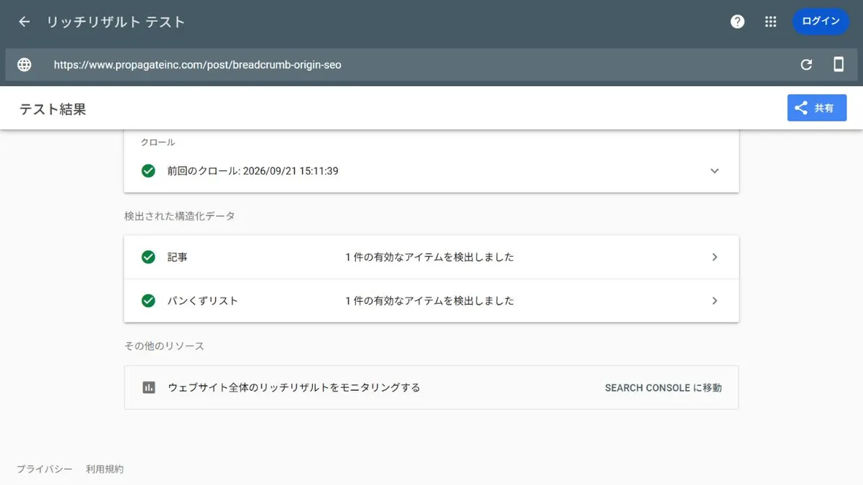Viewport: 863px width, 485px height.
Task: Click the green check icon beside 記事
Action: (x=148, y=257)
